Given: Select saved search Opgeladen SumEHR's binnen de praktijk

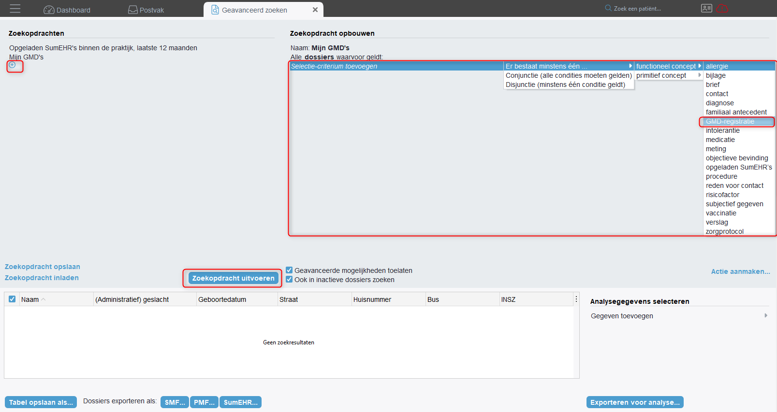Looking at the screenshot, I should 103,48.
